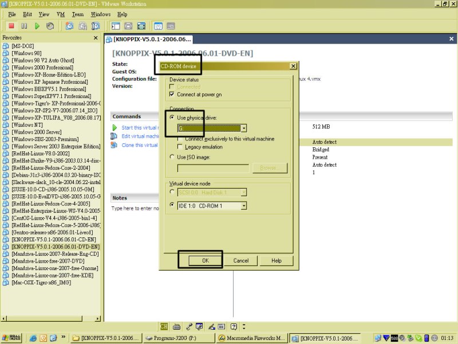The width and height of the screenshot is (458, 344).
Task: Select the Use ISO image radio button
Action: (x=172, y=157)
